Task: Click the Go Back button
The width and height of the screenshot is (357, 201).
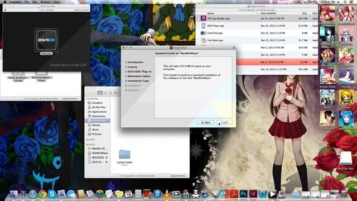Action: click(x=206, y=123)
